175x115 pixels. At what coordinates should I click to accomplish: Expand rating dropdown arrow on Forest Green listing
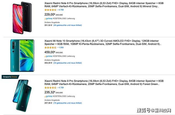point(58,88)
